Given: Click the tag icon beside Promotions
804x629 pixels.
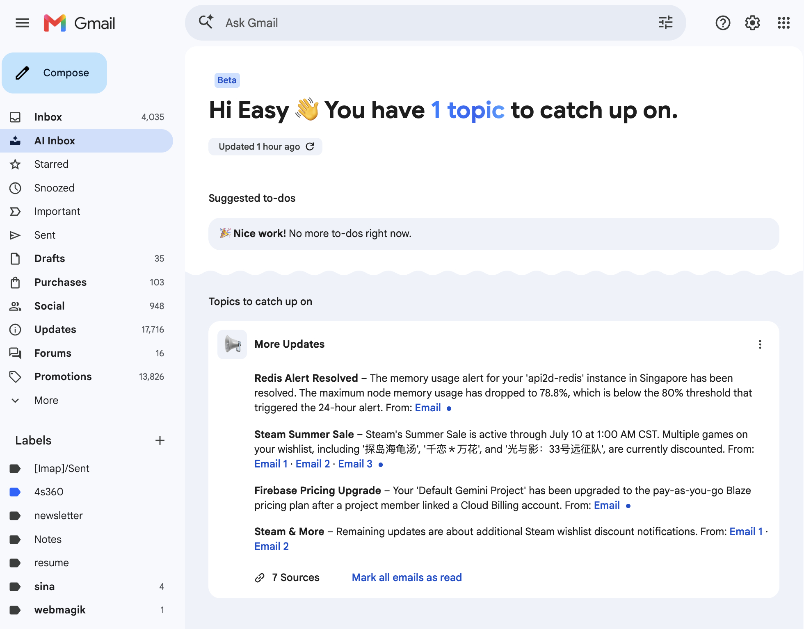Looking at the screenshot, I should point(15,376).
